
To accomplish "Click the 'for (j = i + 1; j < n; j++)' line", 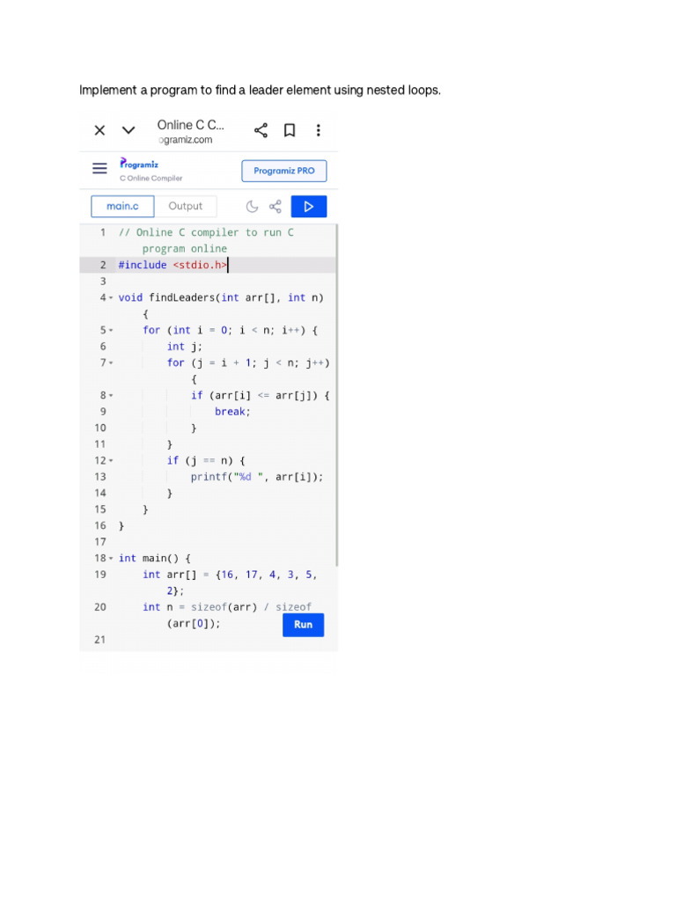I will [248, 363].
